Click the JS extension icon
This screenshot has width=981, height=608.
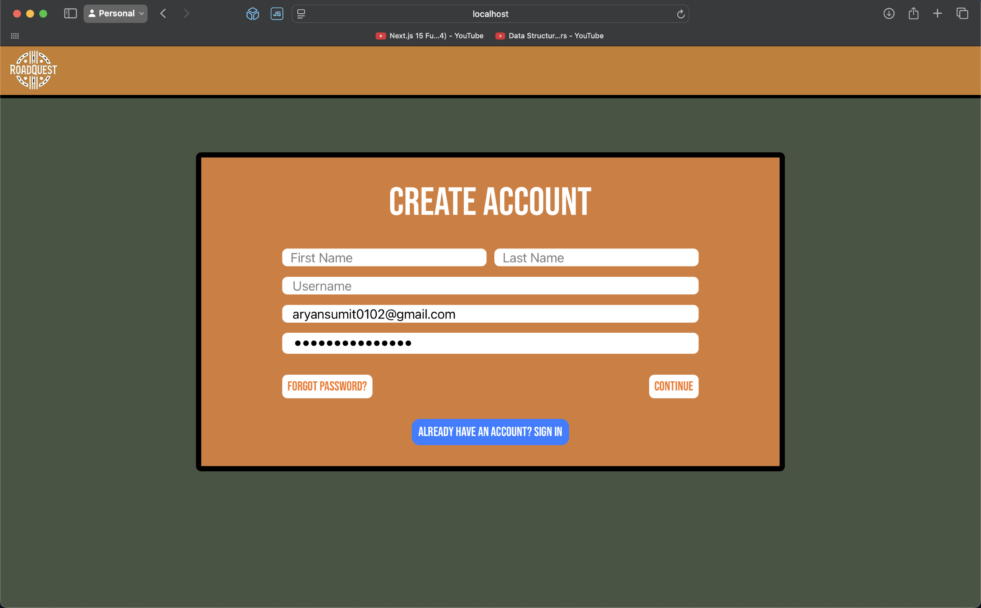coord(277,14)
